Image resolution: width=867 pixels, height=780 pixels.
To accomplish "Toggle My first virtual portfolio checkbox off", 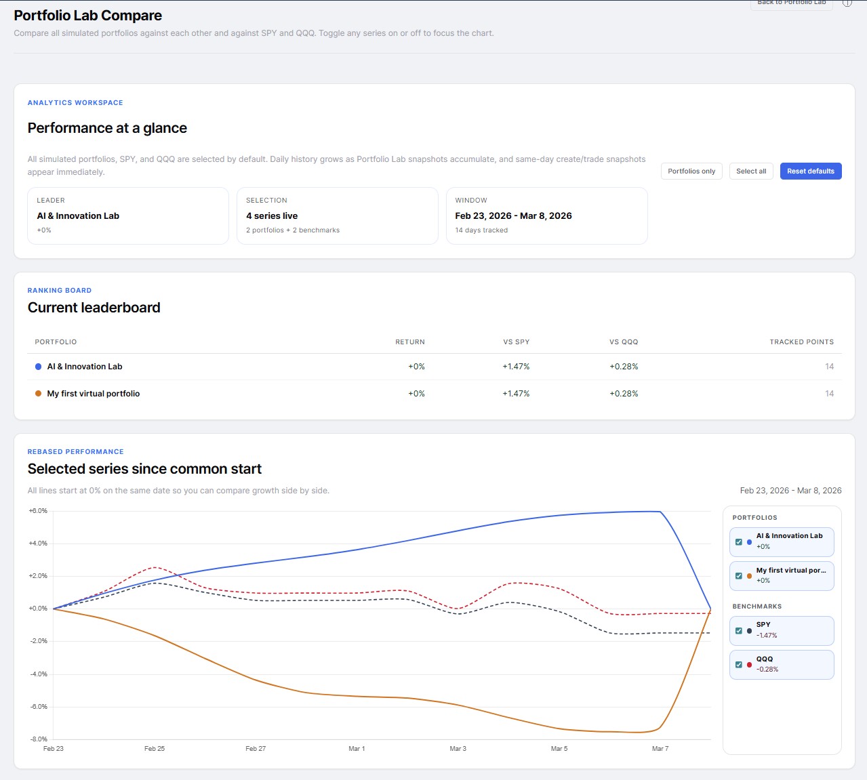I will pyautogui.click(x=739, y=575).
